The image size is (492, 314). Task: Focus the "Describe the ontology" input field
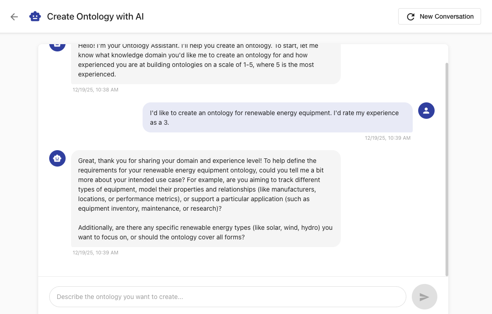(x=227, y=297)
